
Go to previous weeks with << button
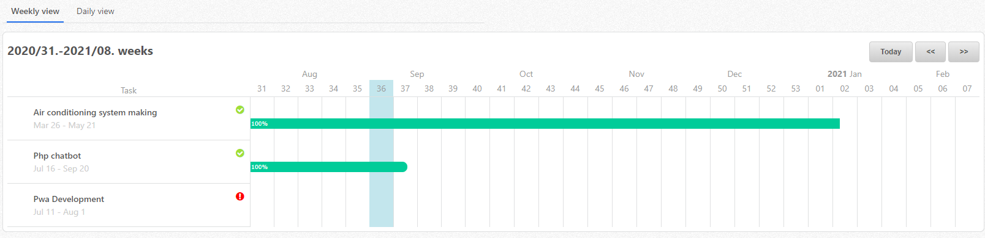(930, 52)
